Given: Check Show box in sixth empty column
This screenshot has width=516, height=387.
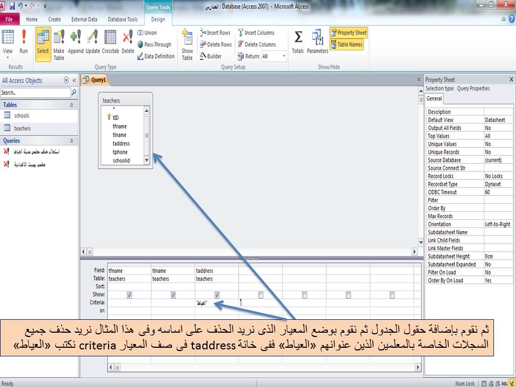Looking at the screenshot, I should (x=348, y=295).
